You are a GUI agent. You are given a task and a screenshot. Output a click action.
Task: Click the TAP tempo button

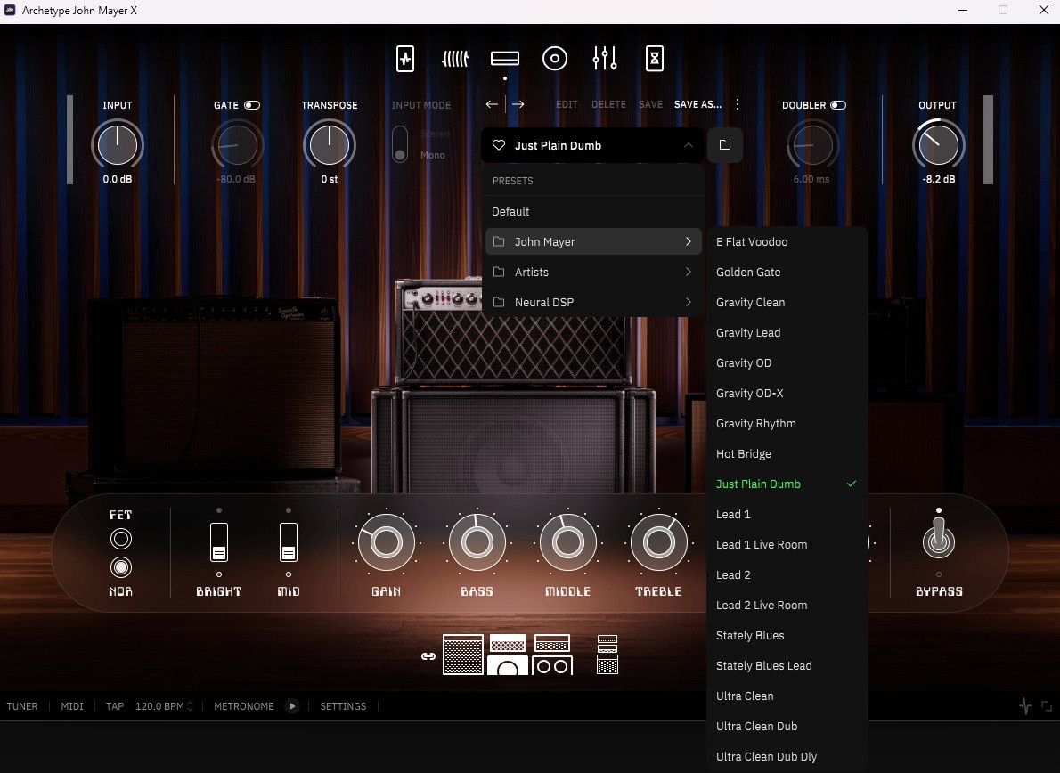(x=115, y=706)
